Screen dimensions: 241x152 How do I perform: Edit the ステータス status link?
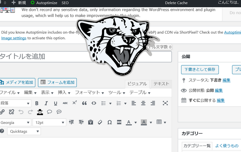[226, 80]
